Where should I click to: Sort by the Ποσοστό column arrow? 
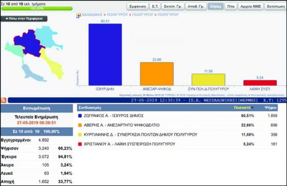[x=253, y=108]
